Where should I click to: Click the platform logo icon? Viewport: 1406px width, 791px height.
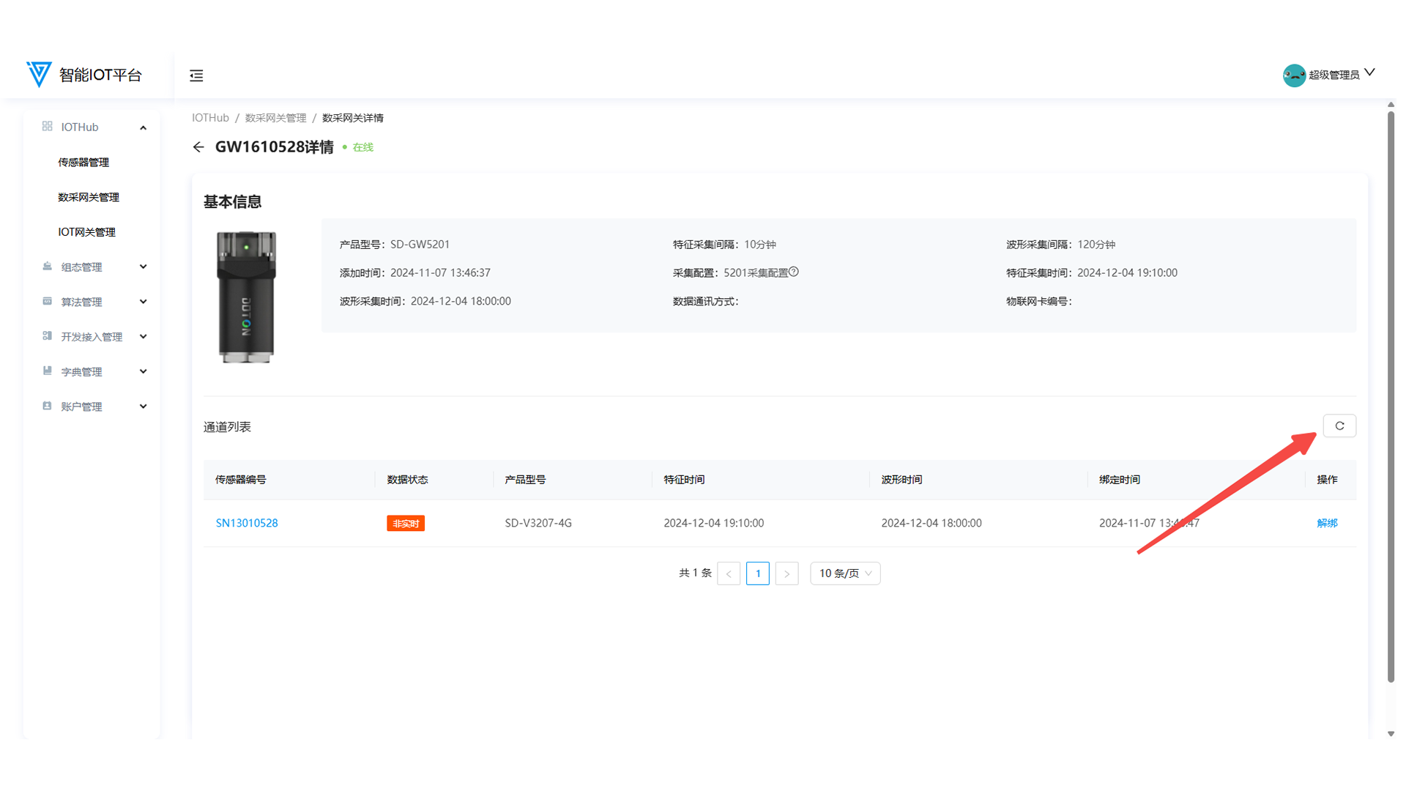click(39, 74)
